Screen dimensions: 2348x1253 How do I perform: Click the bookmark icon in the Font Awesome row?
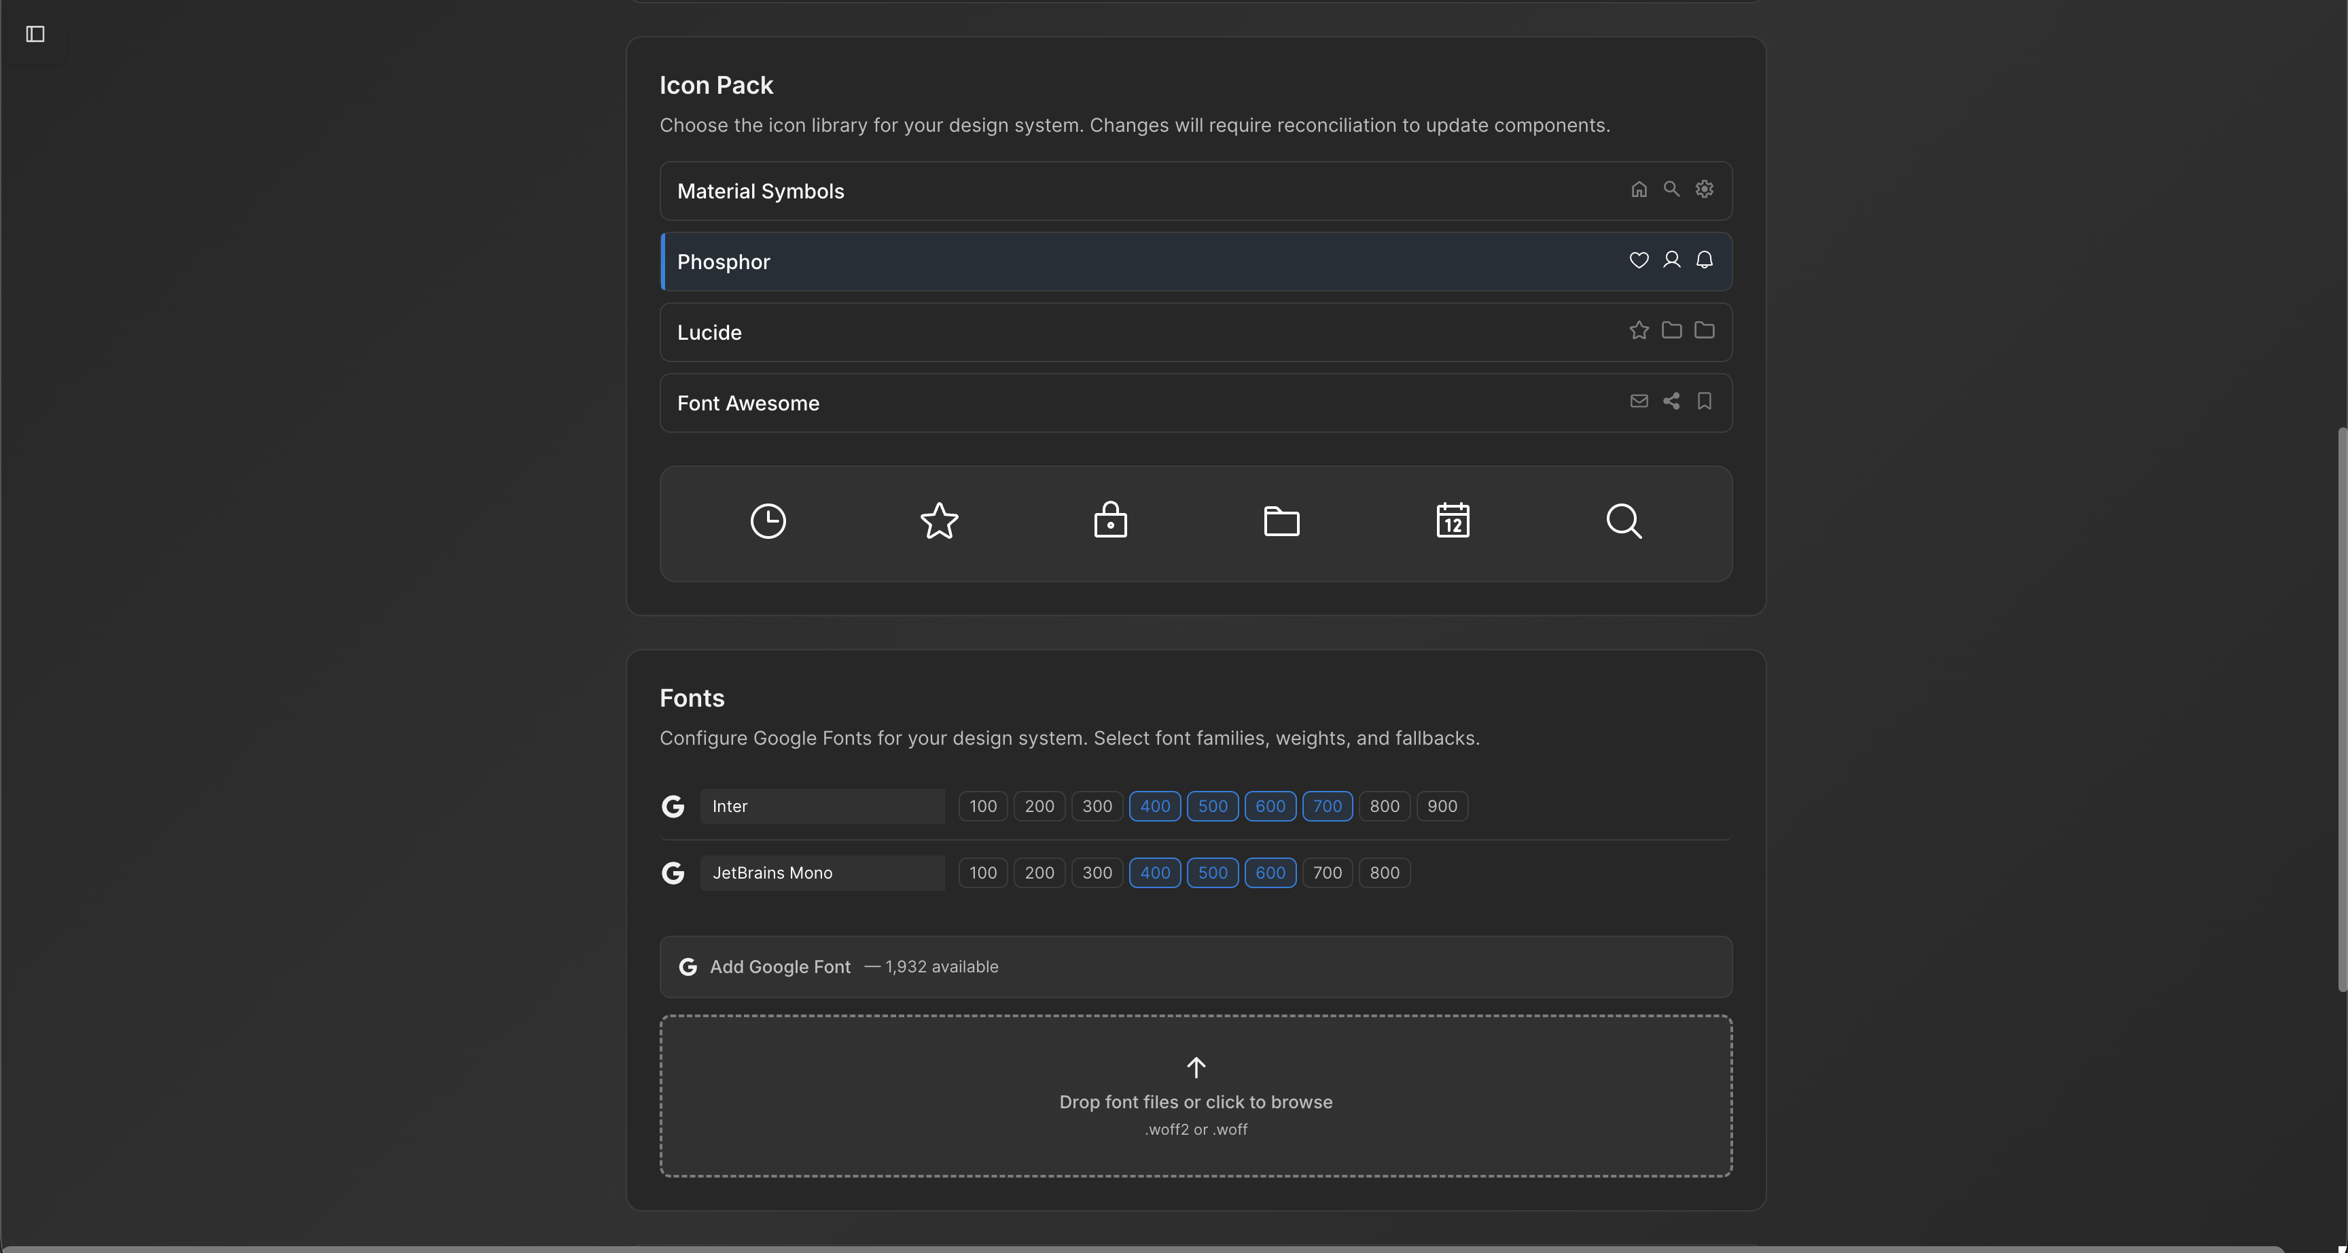tap(1703, 402)
